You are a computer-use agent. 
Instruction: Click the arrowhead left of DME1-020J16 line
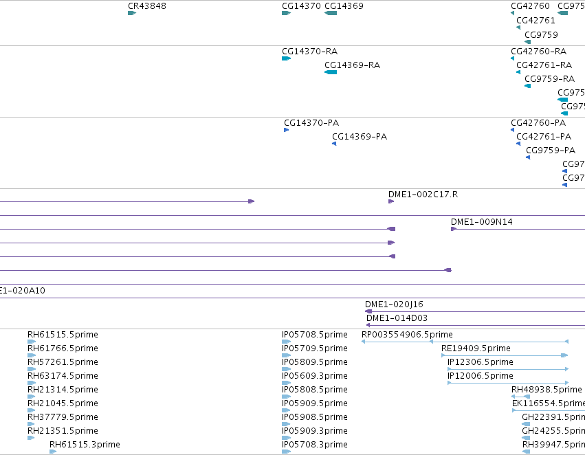[368, 311]
